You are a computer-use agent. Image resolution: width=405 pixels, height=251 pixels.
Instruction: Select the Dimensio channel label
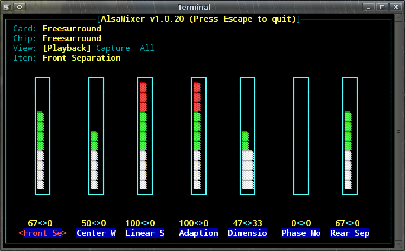click(x=247, y=233)
